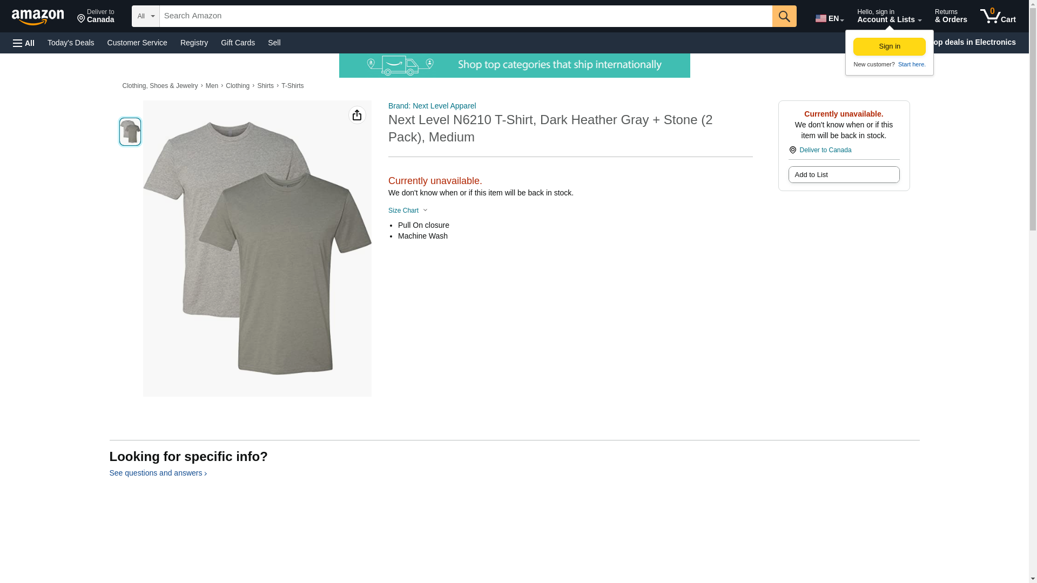
Task: Open the shopping cart icon
Action: pyautogui.click(x=997, y=16)
